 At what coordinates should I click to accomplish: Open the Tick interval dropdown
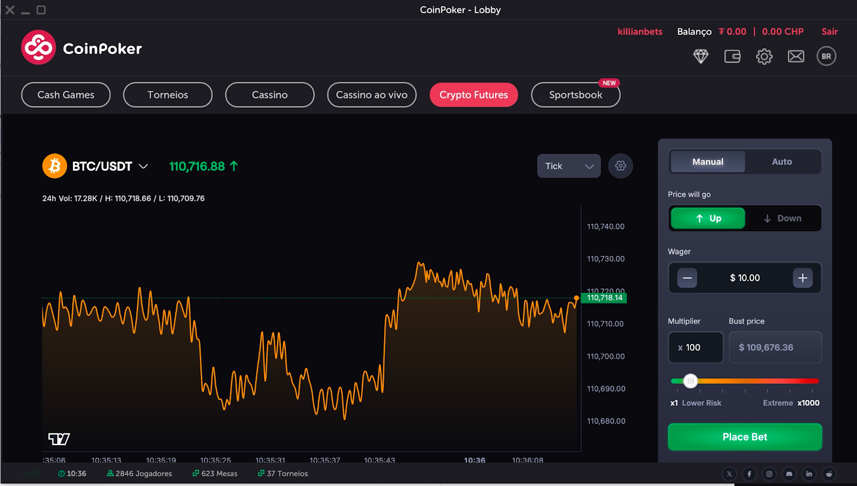coord(569,166)
